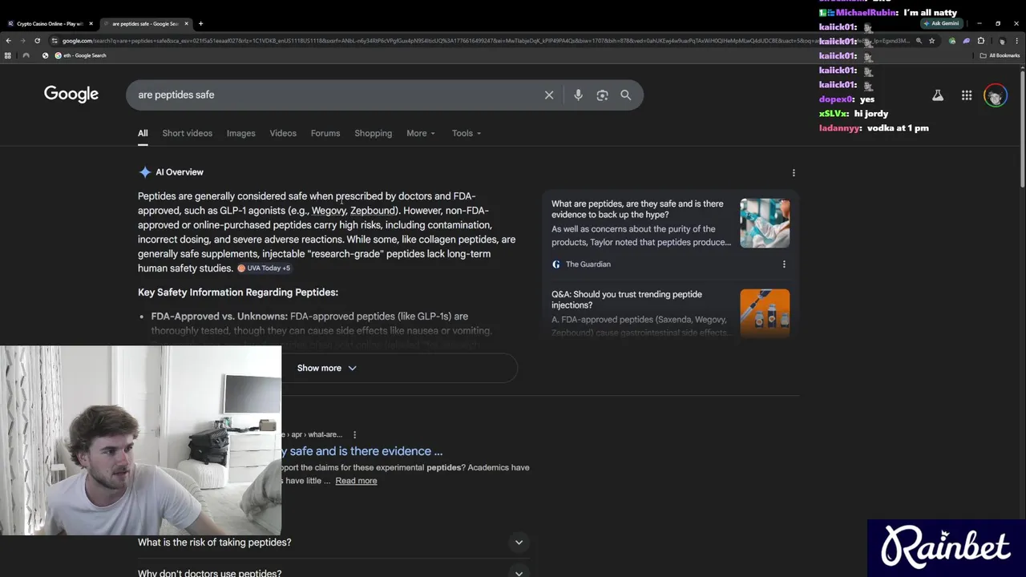Screen dimensions: 1026x577
Task: Submit search with the magnifier icon
Action: point(626,95)
